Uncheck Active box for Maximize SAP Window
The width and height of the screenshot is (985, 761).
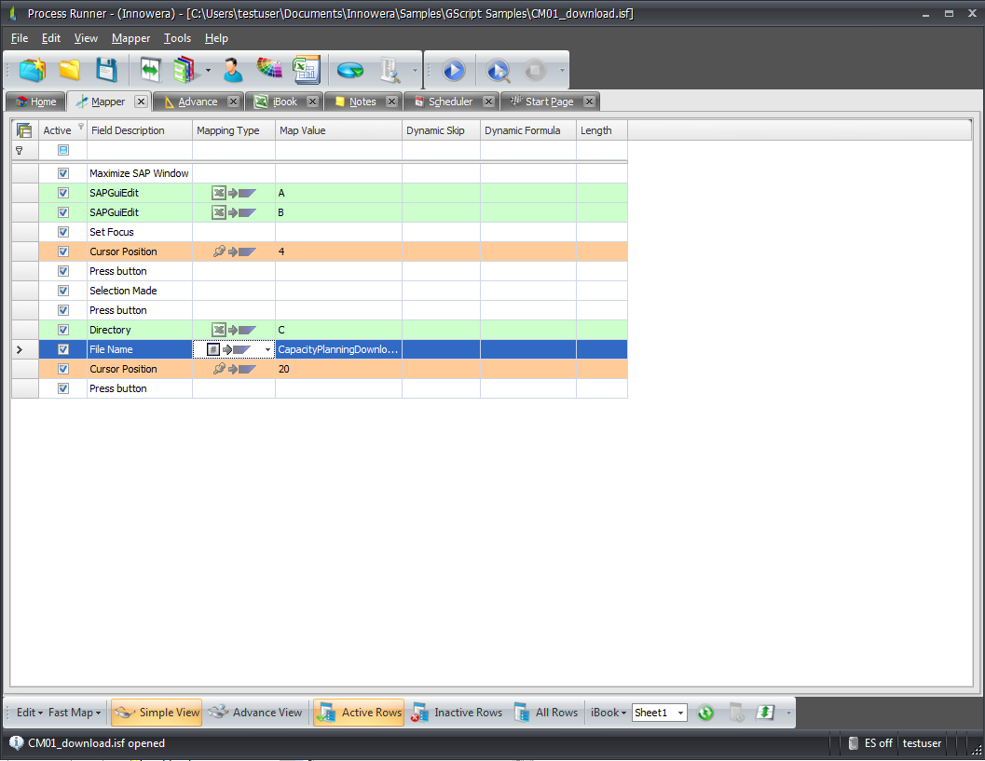click(x=63, y=173)
